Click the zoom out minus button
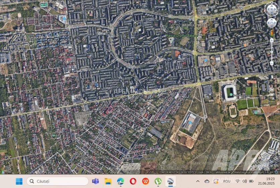 272,63
